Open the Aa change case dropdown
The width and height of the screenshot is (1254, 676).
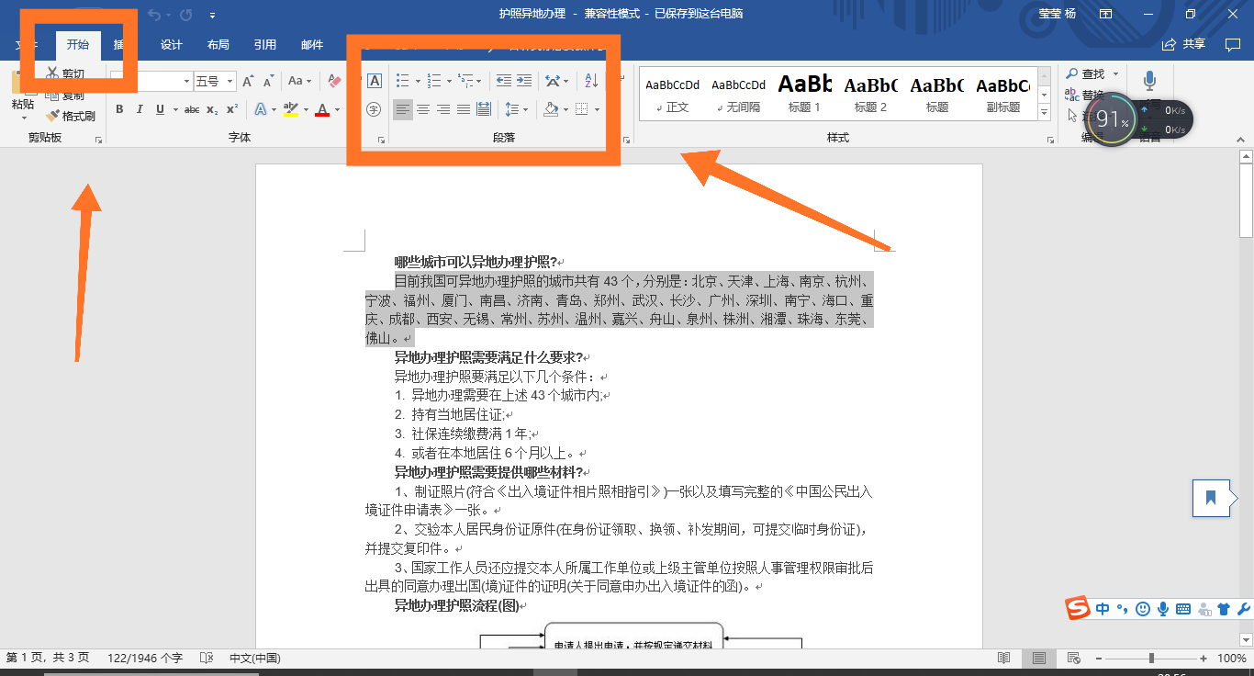pyautogui.click(x=299, y=82)
